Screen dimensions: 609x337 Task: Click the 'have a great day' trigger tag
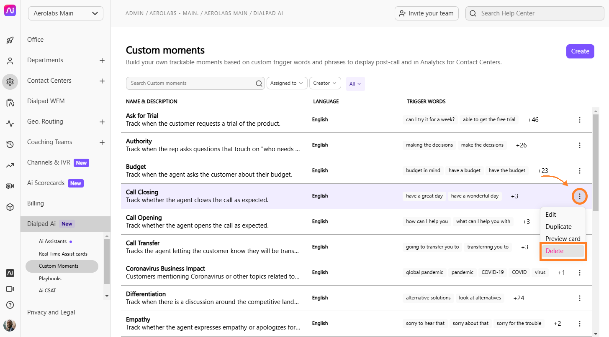pyautogui.click(x=424, y=196)
